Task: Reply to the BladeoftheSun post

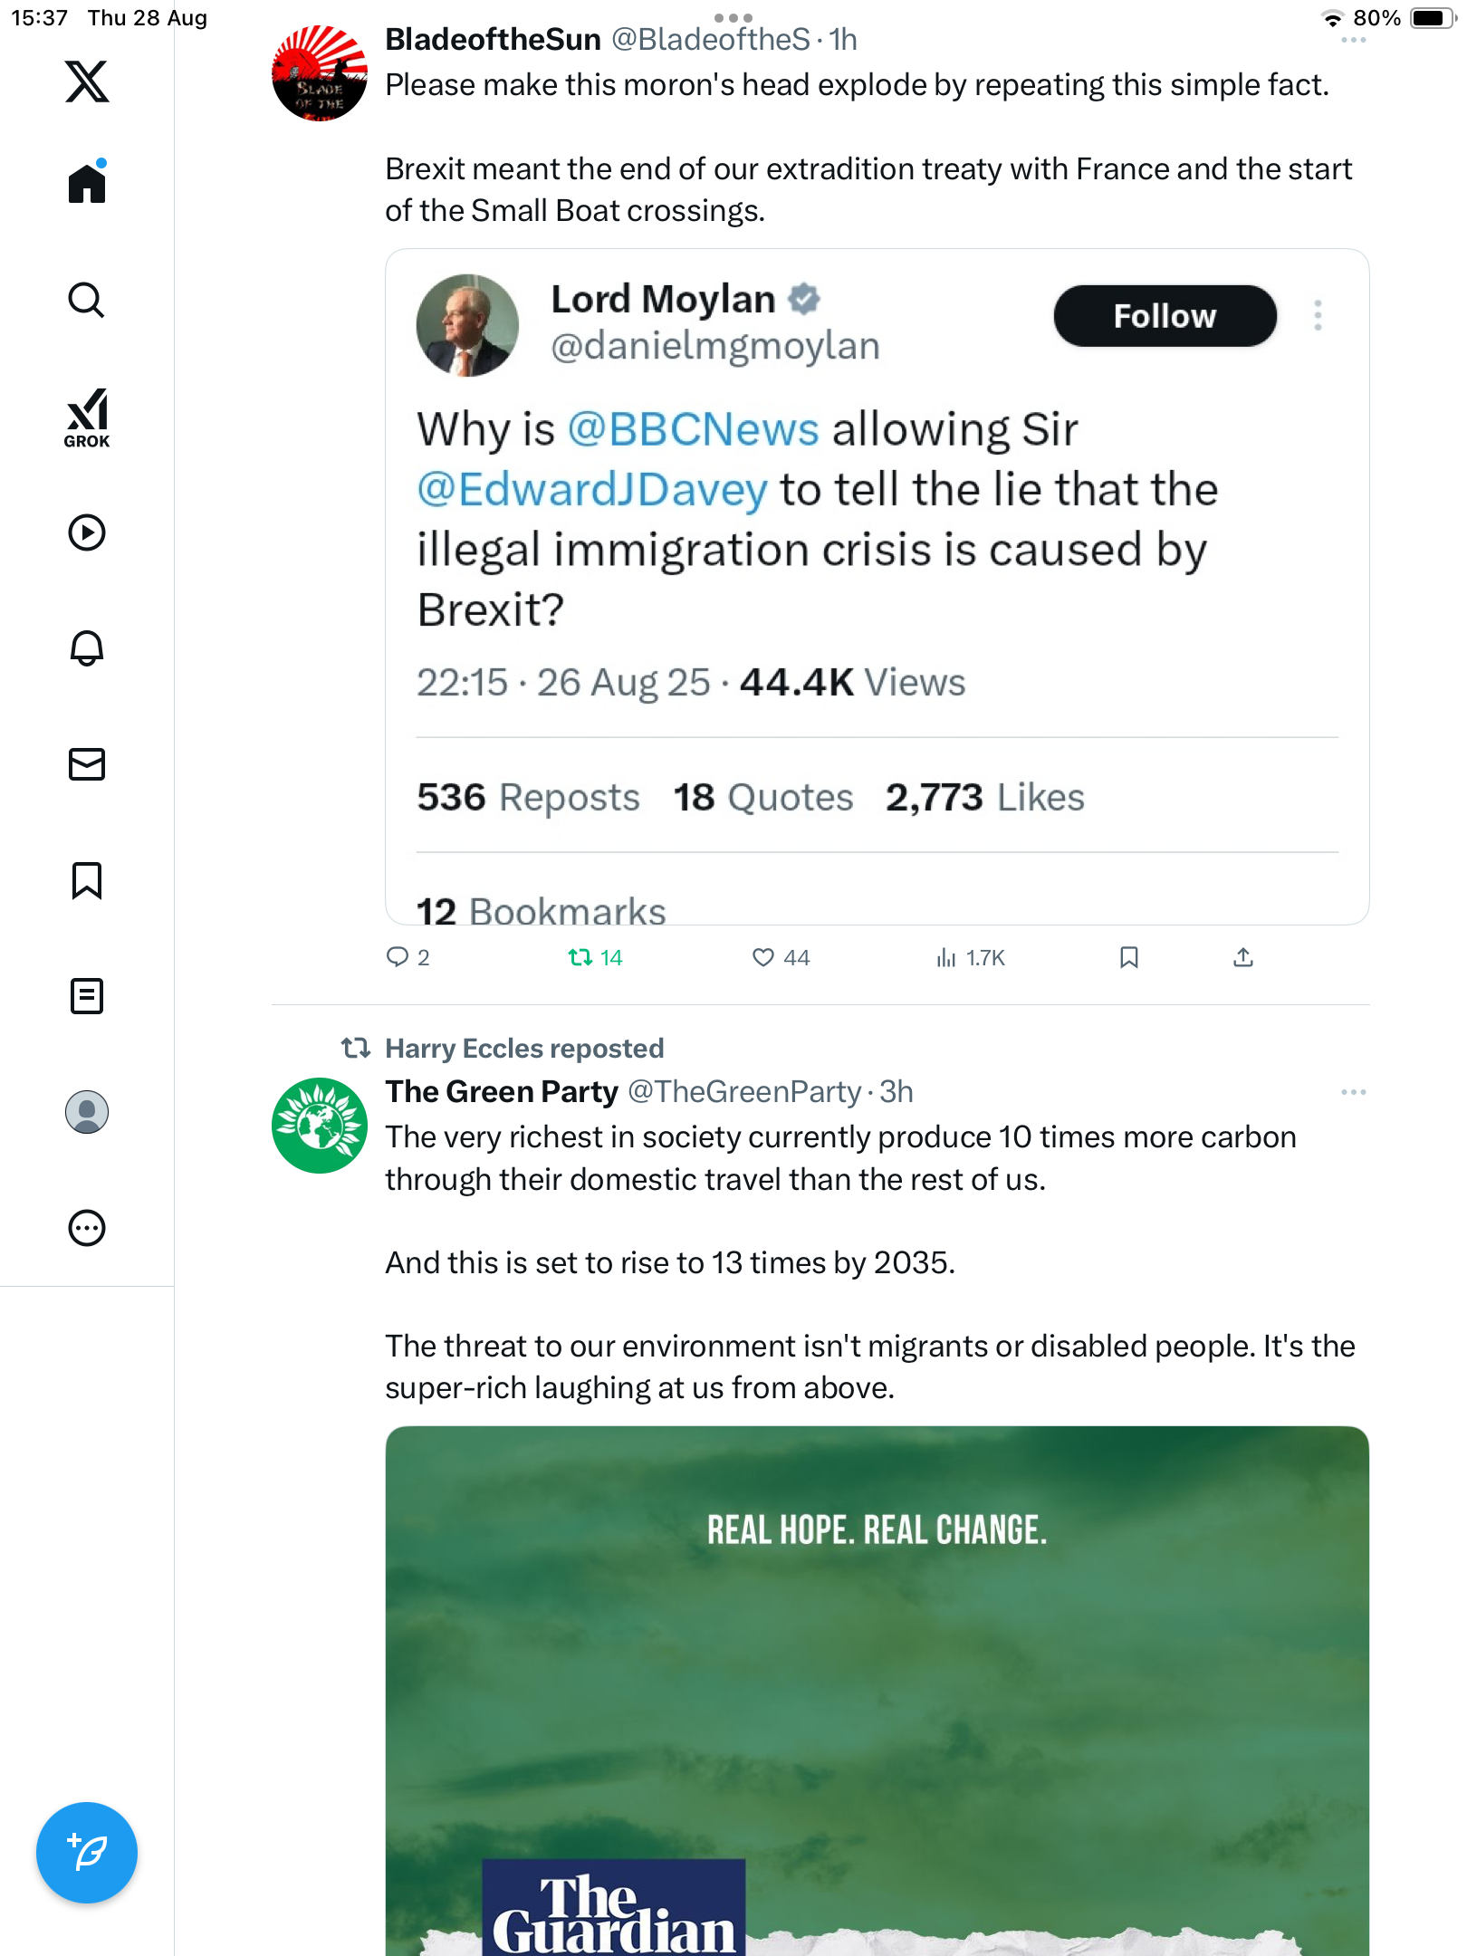Action: point(398,957)
